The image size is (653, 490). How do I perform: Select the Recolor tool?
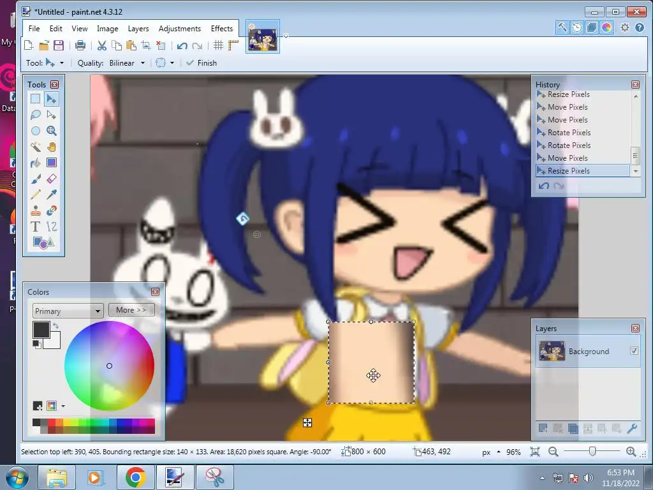pos(51,211)
